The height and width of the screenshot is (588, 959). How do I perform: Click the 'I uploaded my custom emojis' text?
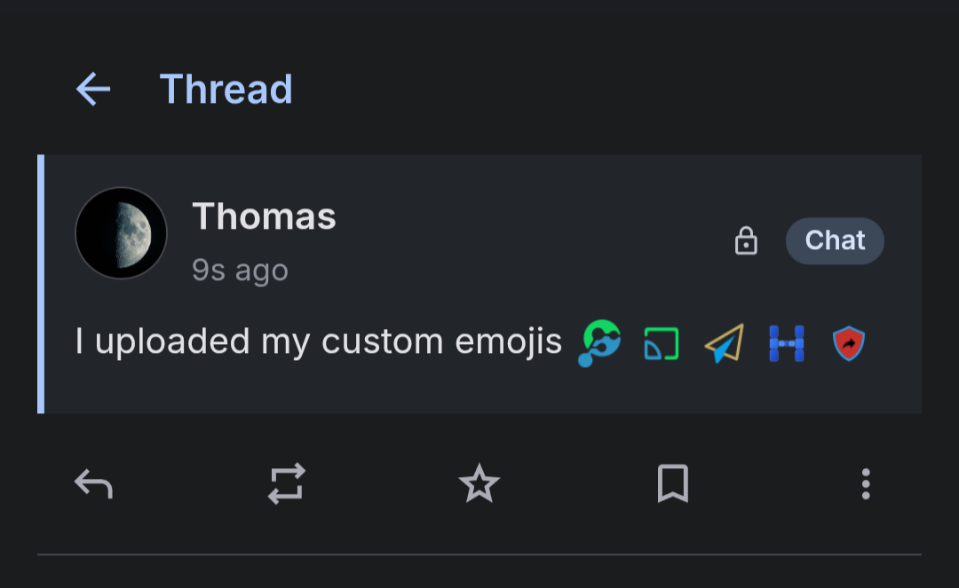[x=318, y=341]
